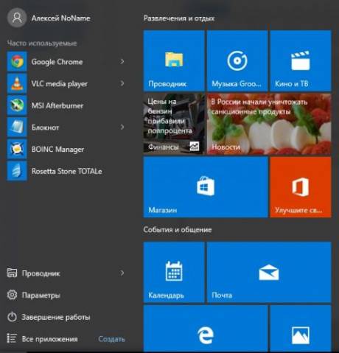339x353 pixels.
Task: Open the Почта mail tile
Action: [x=269, y=272]
